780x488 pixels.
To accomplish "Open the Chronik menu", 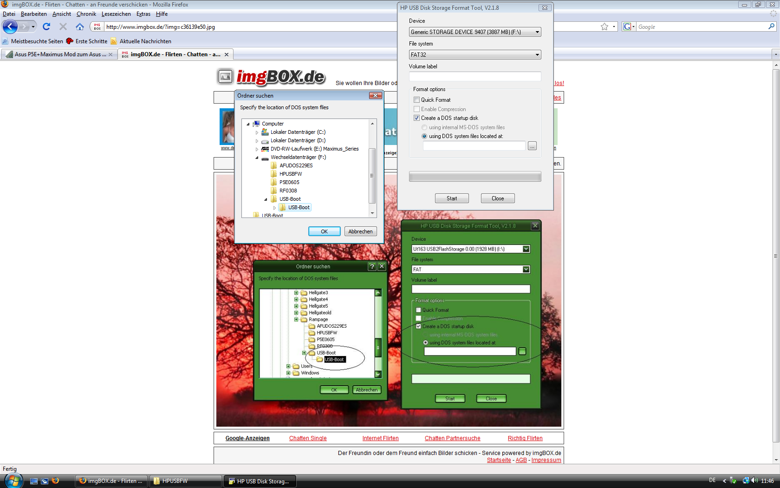I will pos(86,14).
